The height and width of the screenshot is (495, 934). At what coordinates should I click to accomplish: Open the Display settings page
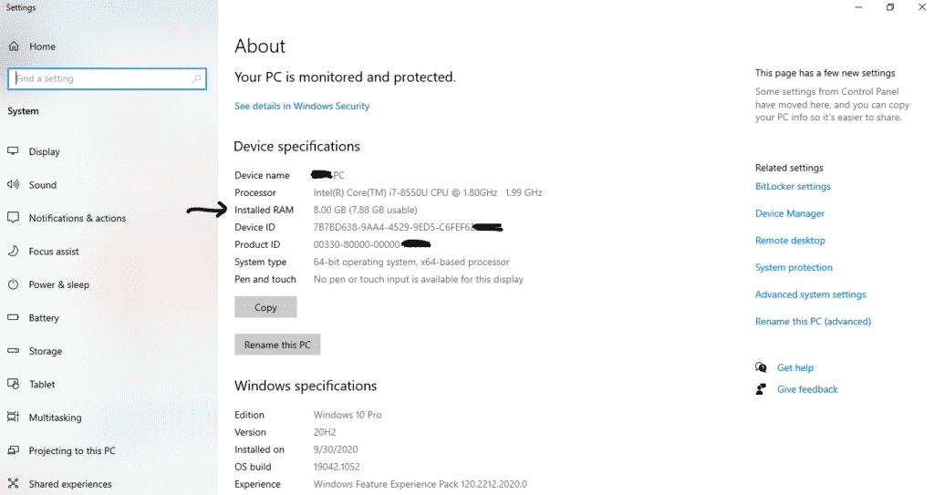(45, 152)
